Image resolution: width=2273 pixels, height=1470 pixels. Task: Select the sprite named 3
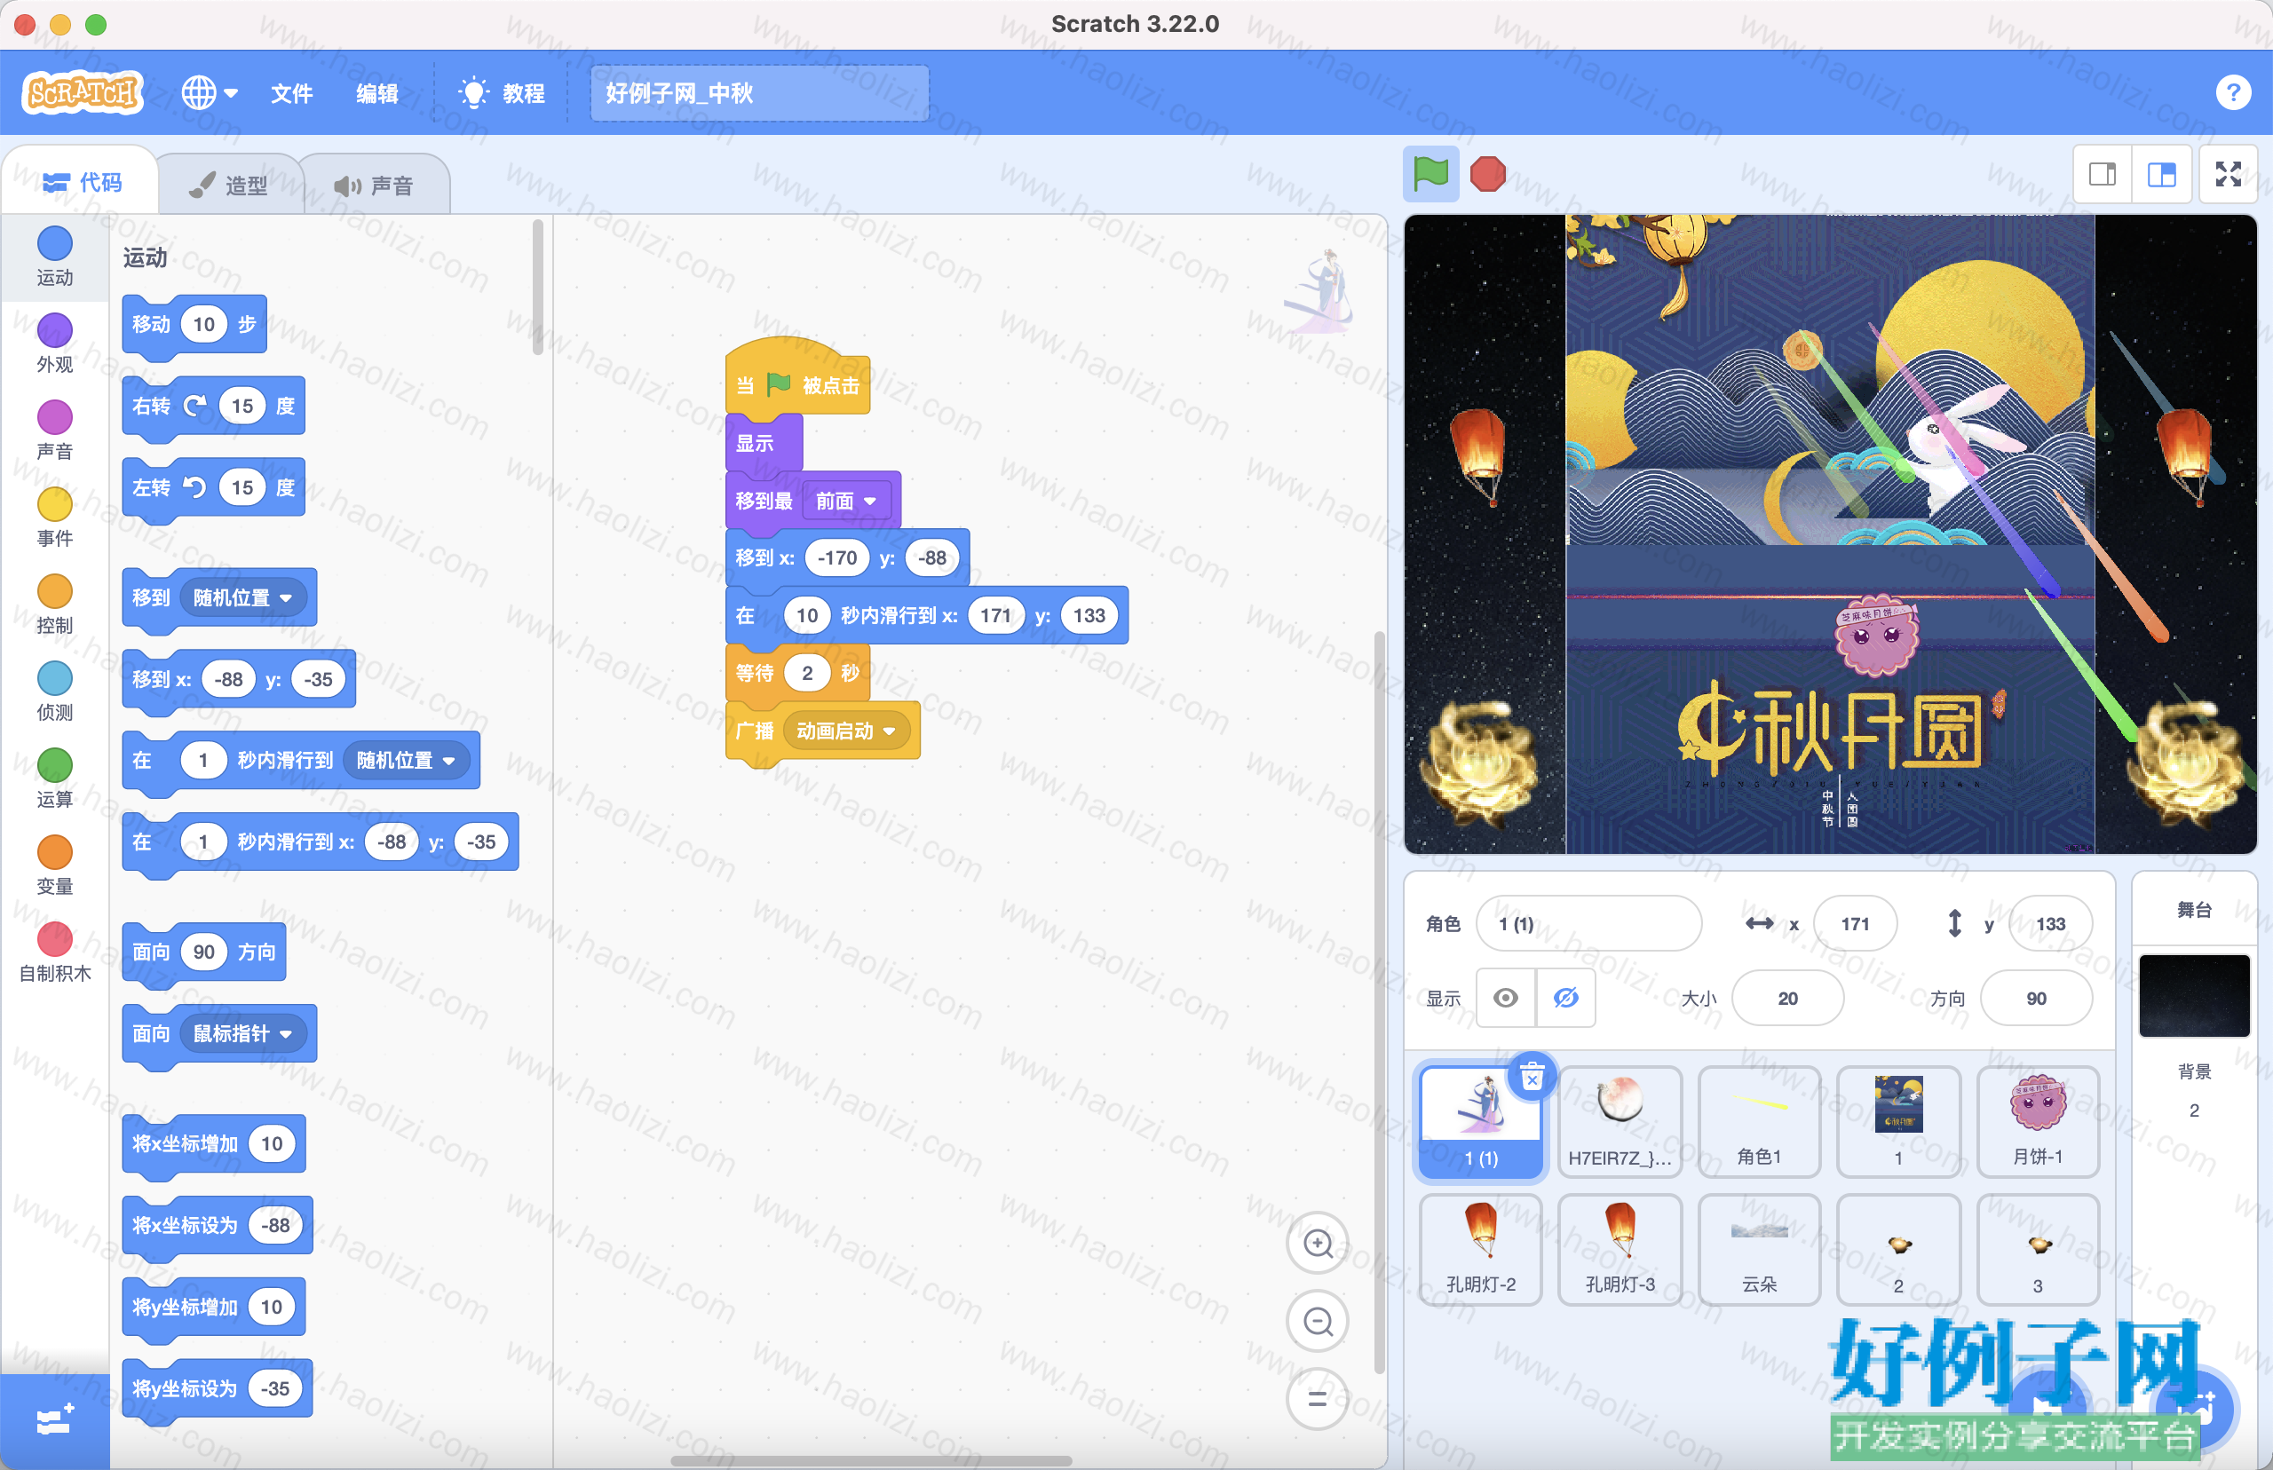2039,1249
